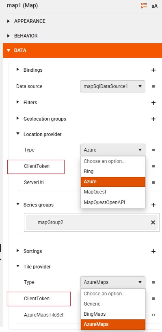162x332 pixels.
Task: Expand the Geolocation groups node
Action: 18,118
